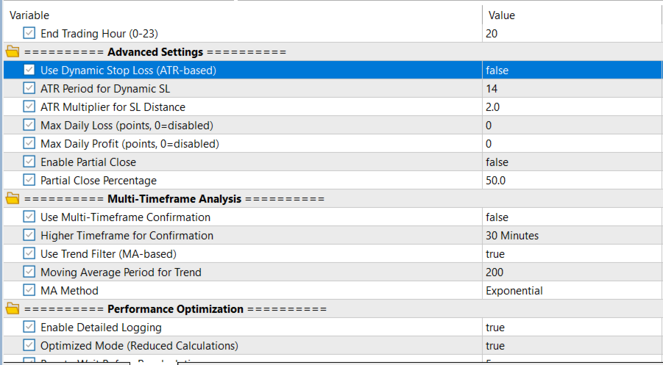This screenshot has height=365, width=663.
Task: Uncheck the Enable Partial Close checkbox
Action: (x=29, y=162)
